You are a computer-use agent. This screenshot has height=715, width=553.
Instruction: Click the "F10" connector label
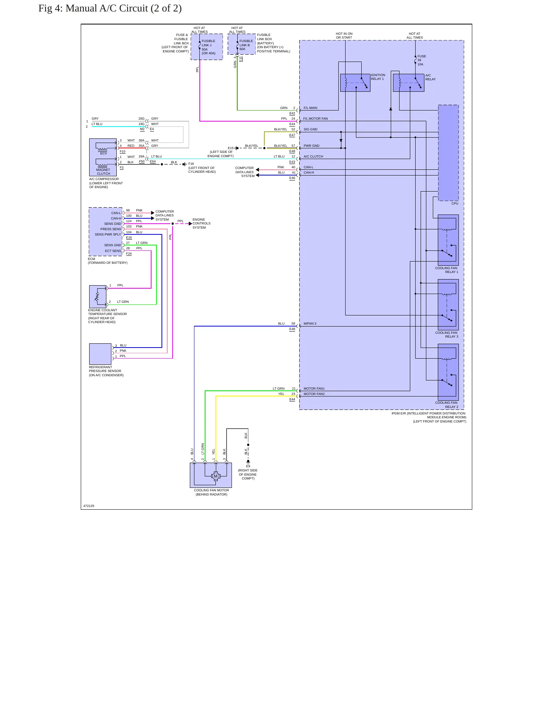(x=122, y=151)
